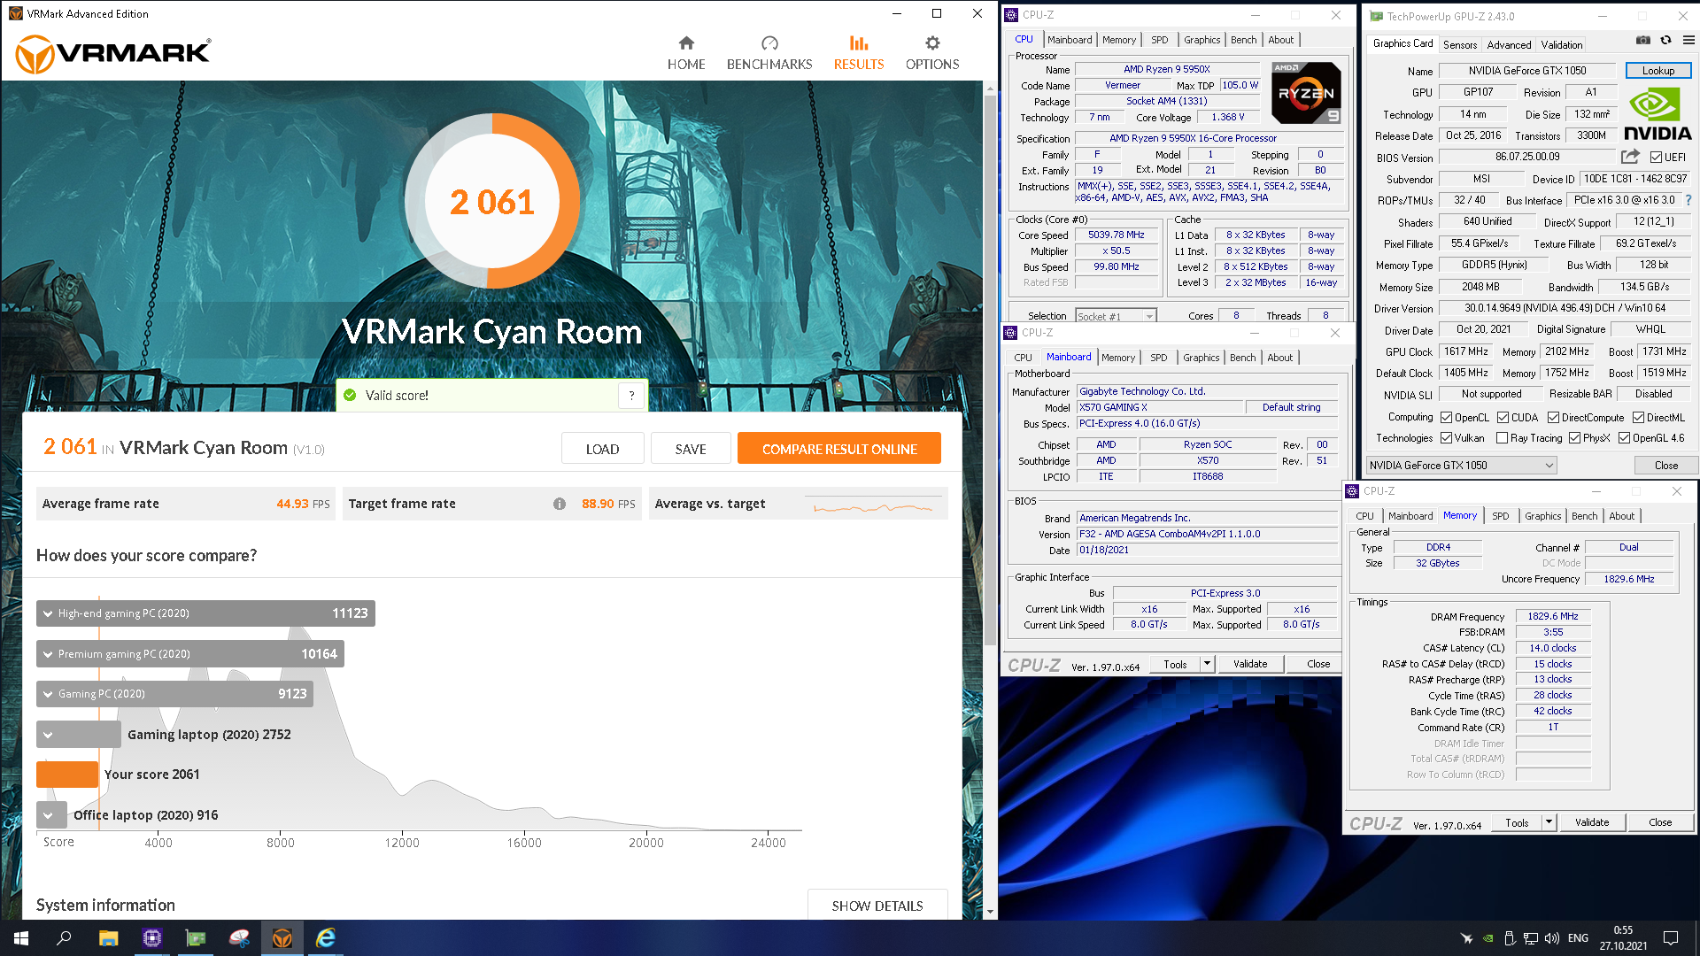The width and height of the screenshot is (1700, 956).
Task: Click the VRMark scrollbar down arrow
Action: point(990,912)
